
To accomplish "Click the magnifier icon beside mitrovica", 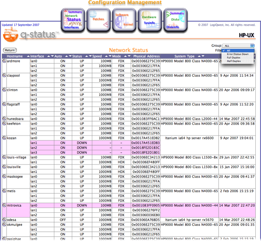I will (4, 205).
